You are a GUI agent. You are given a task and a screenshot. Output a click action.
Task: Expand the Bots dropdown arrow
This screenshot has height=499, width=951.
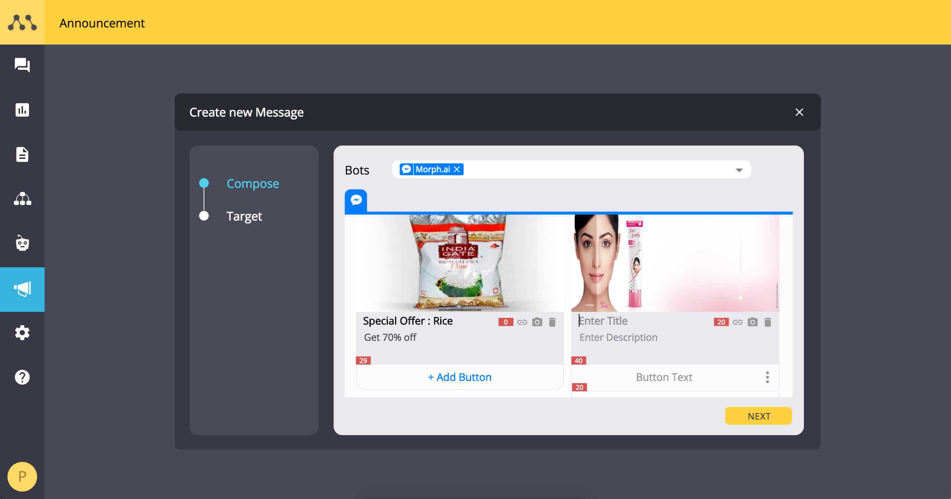[x=739, y=170]
